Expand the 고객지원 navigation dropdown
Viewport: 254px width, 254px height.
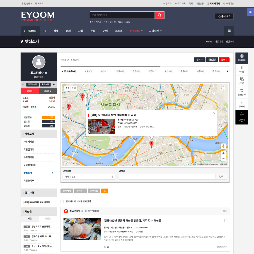(x=155, y=31)
